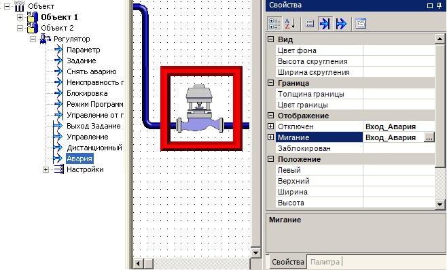Switch to the Свойства tab
Screen dimensions: 447x270
[287, 261]
